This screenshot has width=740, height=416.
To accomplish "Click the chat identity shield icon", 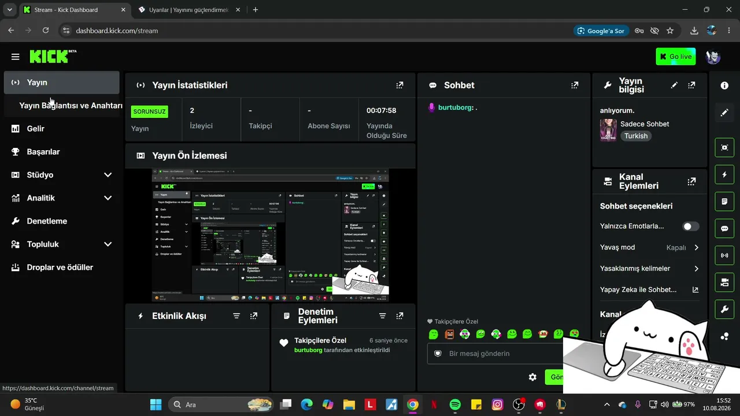I will [438, 353].
